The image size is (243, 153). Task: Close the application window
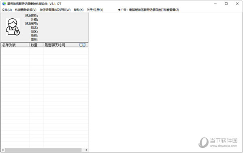(237, 4)
